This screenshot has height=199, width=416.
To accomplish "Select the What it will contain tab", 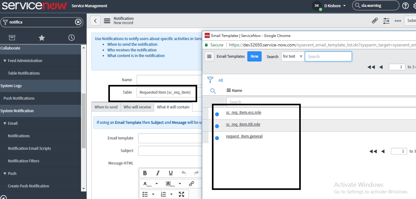I will coord(173,107).
